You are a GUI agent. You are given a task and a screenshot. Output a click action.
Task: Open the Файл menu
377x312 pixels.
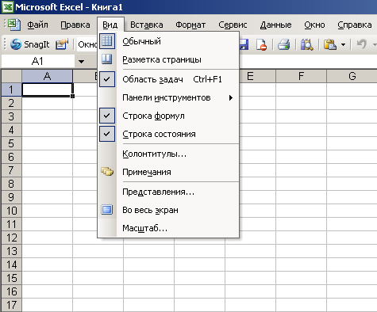click(x=37, y=25)
